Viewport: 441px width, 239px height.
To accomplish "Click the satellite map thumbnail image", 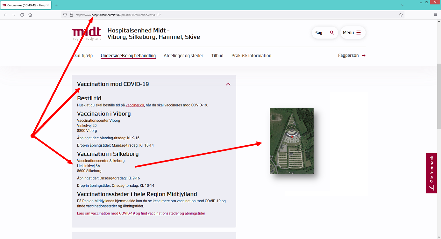I will (x=291, y=141).
